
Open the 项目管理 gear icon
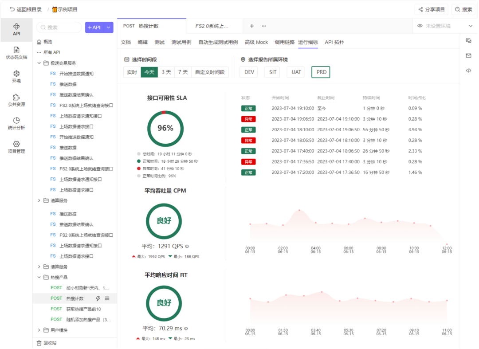pos(16,144)
